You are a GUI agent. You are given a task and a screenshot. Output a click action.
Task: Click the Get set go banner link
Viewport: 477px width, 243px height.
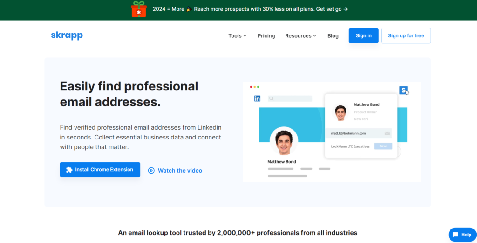pyautogui.click(x=332, y=9)
